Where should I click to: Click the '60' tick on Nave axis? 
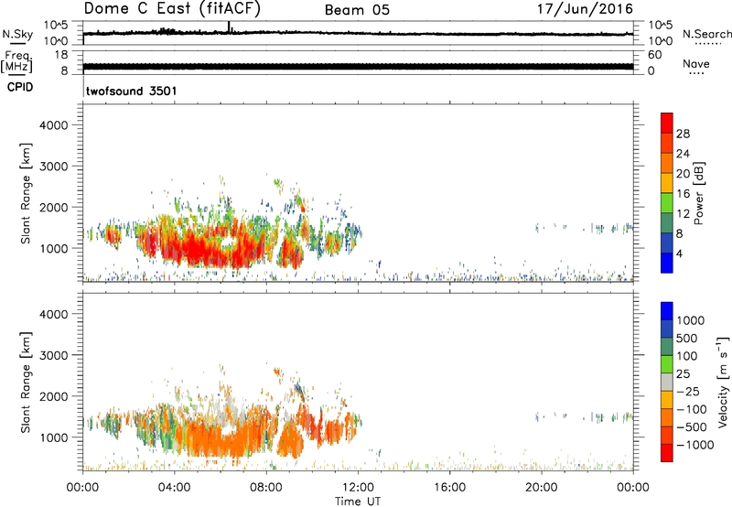tap(654, 55)
